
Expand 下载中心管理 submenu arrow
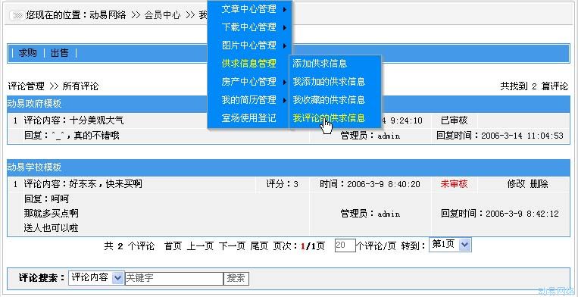coord(285,27)
